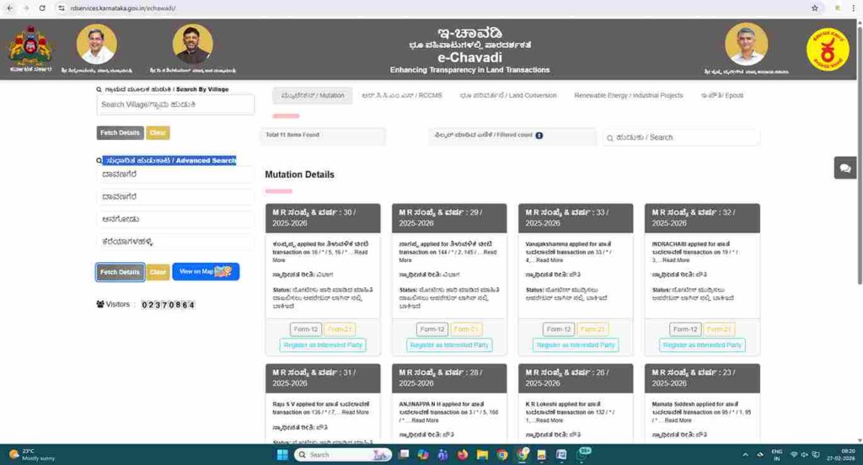The image size is (863, 465).
Task: Open the first Advanced Search district dropdown
Action: coord(175,174)
